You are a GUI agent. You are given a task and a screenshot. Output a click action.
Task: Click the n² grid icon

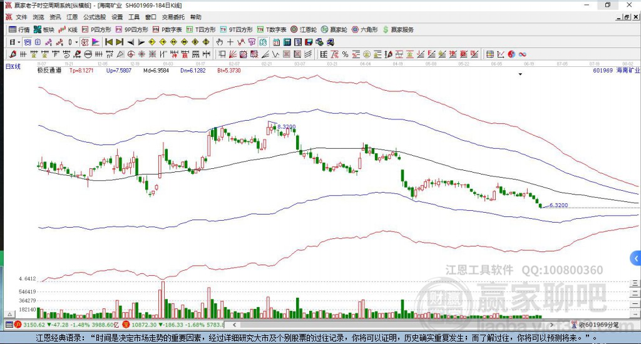pos(109,54)
